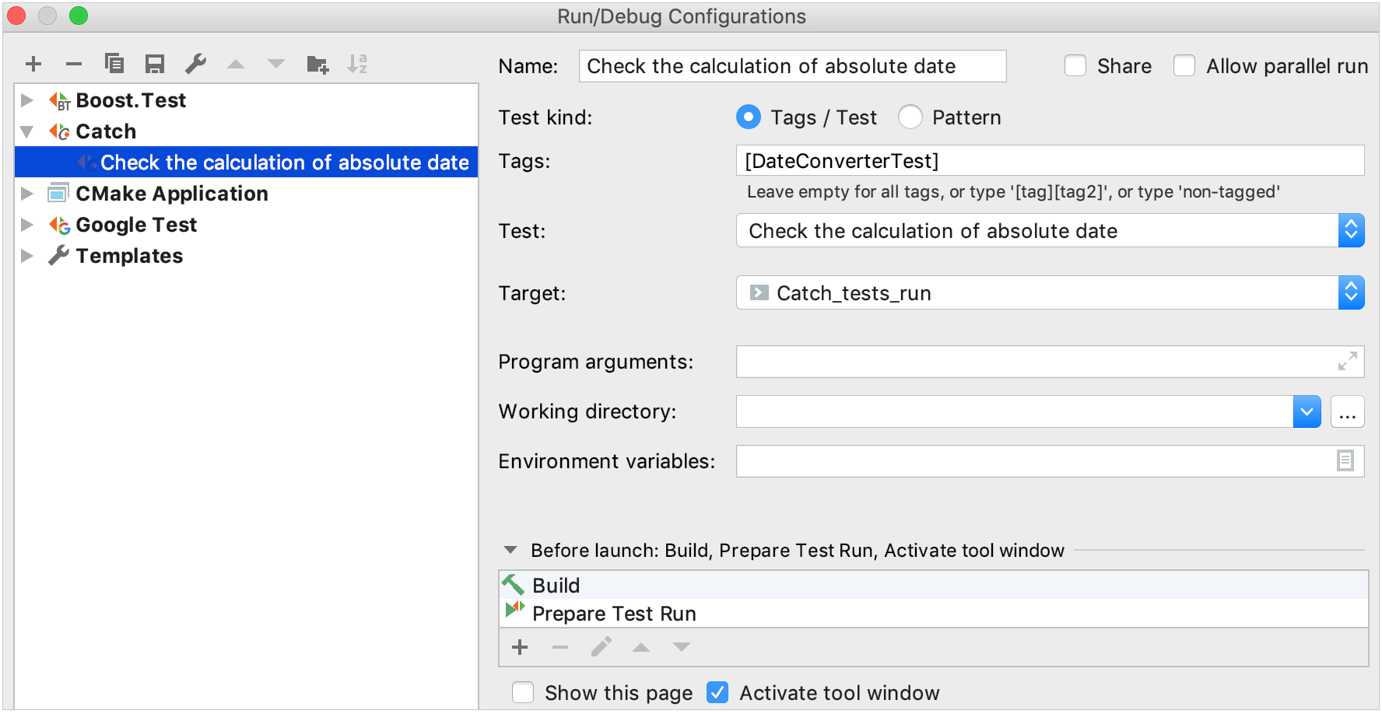This screenshot has width=1382, height=714.
Task: Sort configurations alphabetically
Action: [x=357, y=64]
